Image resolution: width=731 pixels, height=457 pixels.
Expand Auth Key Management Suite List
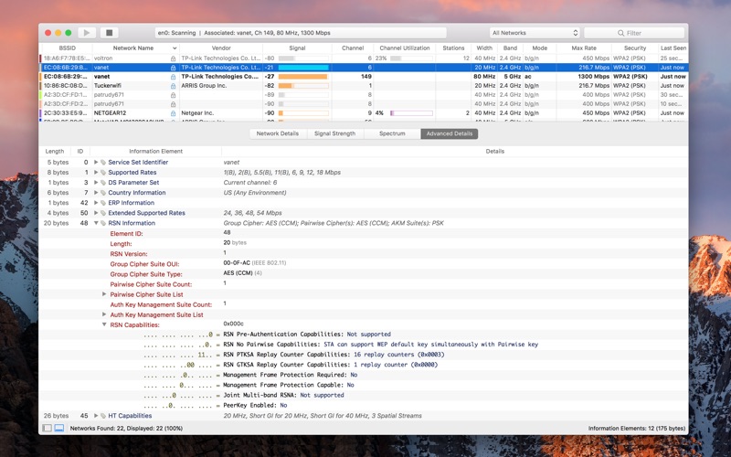pyautogui.click(x=104, y=314)
